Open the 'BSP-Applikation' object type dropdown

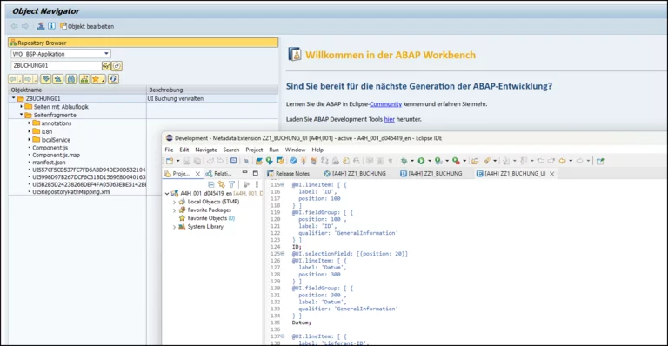pos(106,54)
